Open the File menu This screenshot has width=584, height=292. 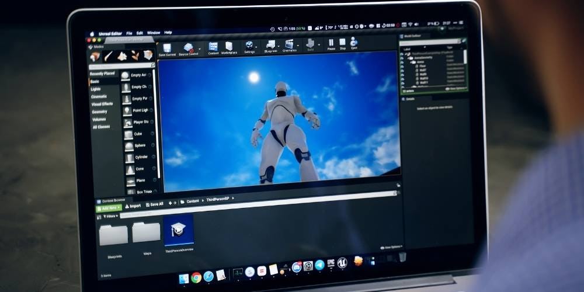(x=129, y=33)
